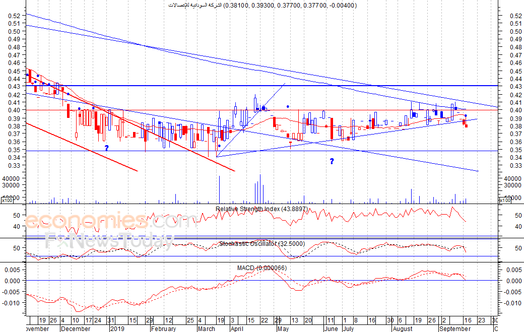This screenshot has height=332, width=524.
Task: Click date label 6 in August
Action: [x=400, y=320]
